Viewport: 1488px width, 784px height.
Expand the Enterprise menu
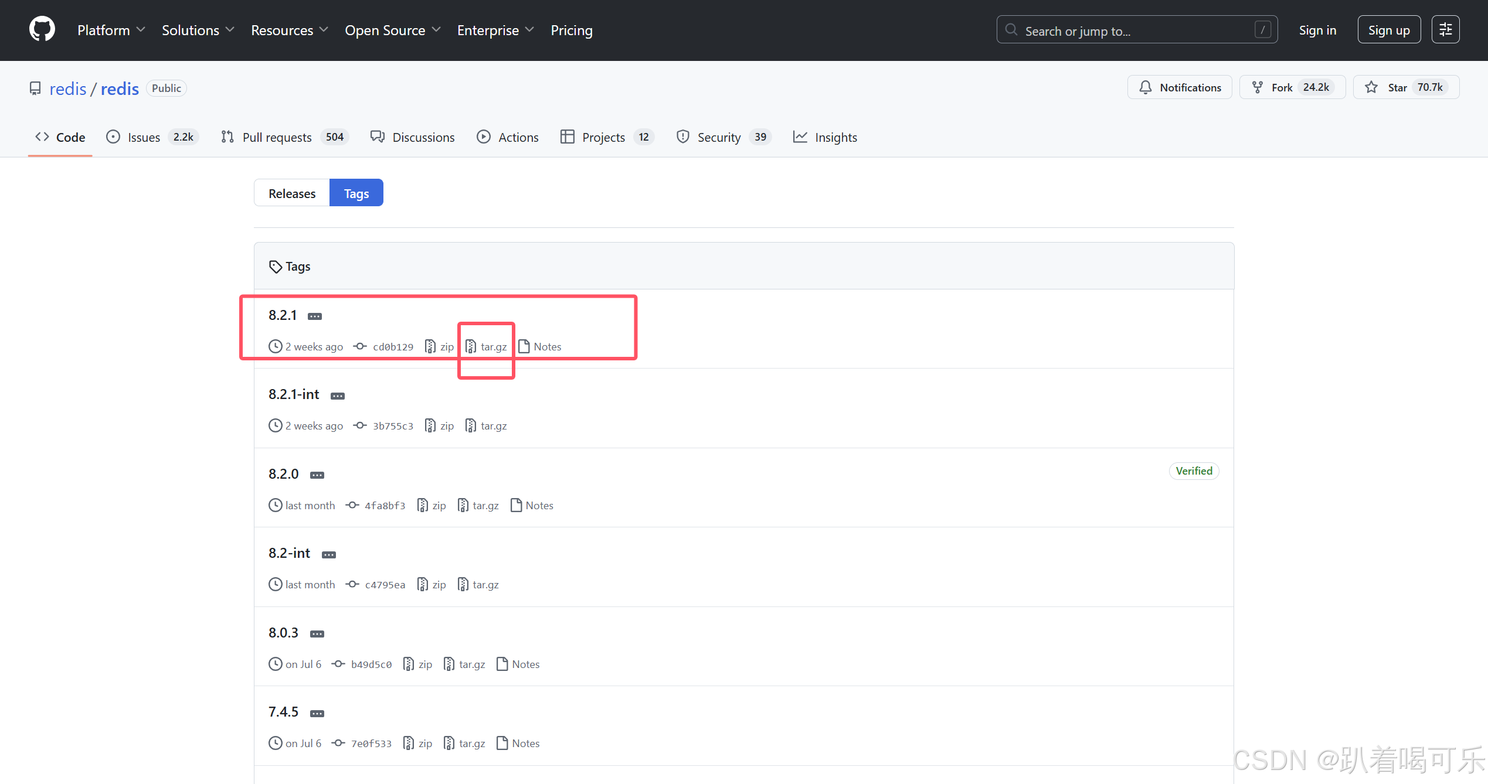[x=495, y=30]
